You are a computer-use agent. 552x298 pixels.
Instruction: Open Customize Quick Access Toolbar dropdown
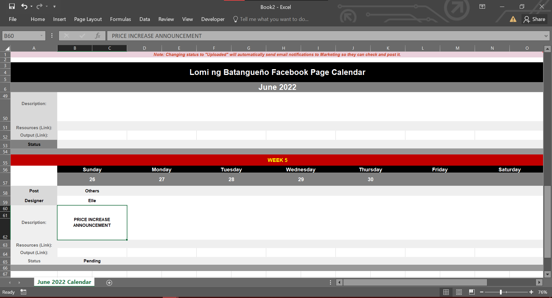click(x=54, y=6)
